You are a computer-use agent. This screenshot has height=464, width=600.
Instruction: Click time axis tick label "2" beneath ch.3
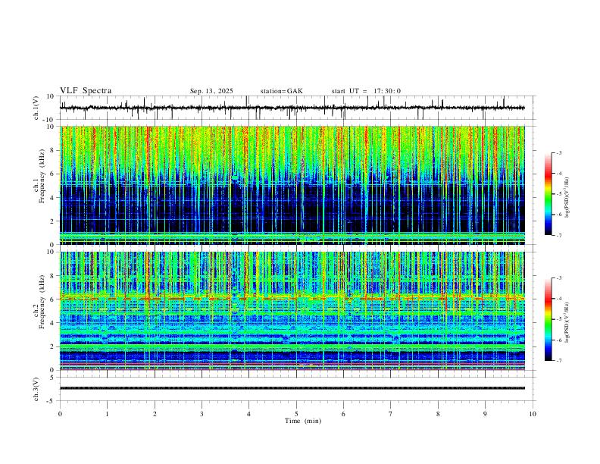pos(155,414)
